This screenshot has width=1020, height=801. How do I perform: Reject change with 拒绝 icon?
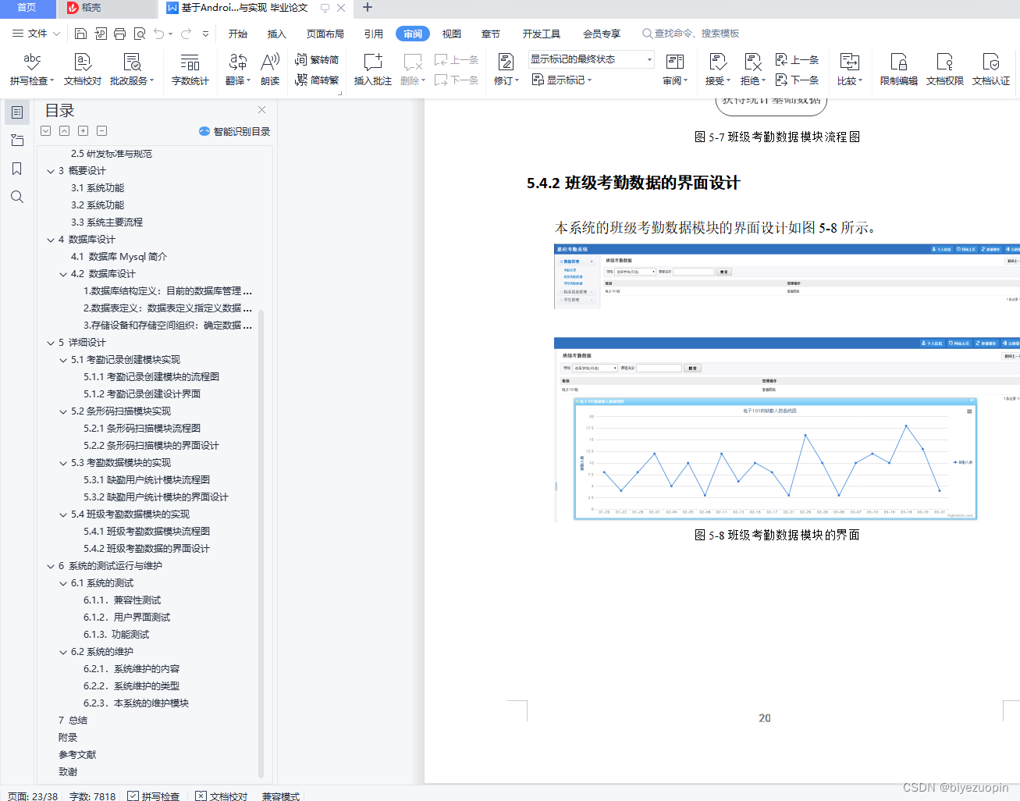click(x=753, y=61)
